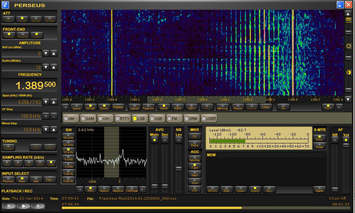Increase the Span/RBW value
355x213 pixels.
[54, 102]
